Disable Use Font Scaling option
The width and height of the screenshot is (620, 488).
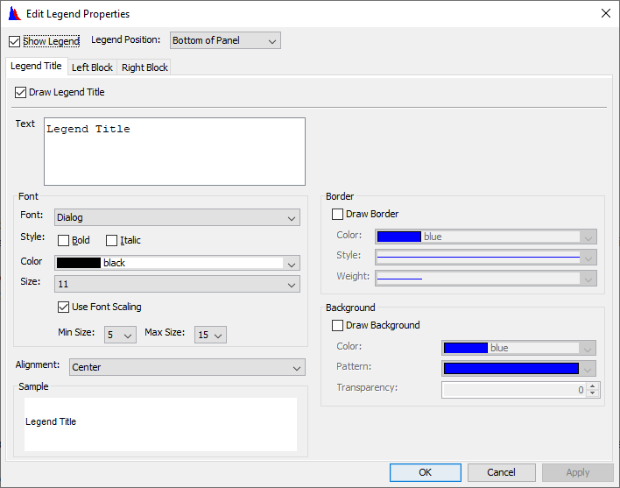63,307
